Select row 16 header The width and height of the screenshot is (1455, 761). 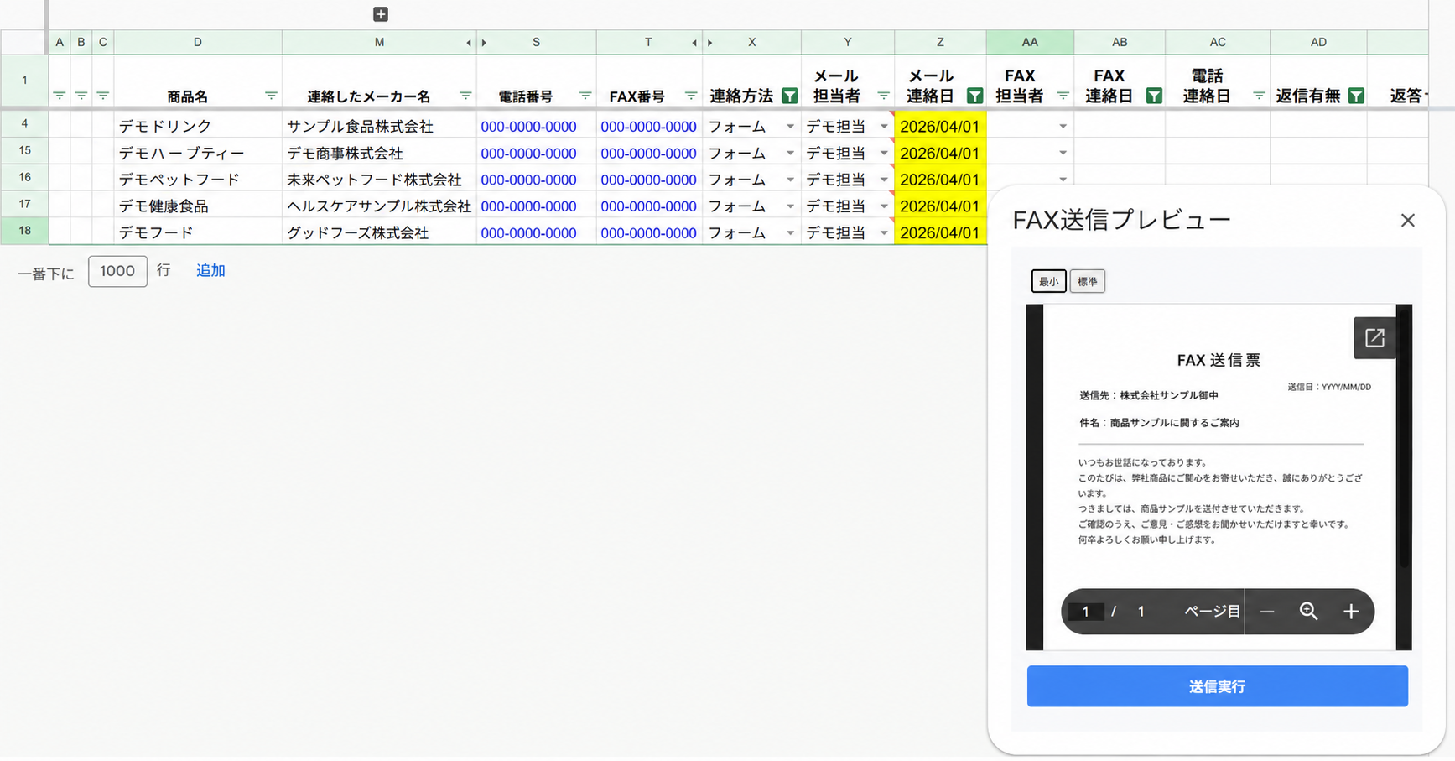24,178
